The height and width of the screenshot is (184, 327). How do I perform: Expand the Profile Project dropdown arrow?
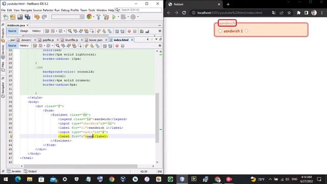pos(137,17)
